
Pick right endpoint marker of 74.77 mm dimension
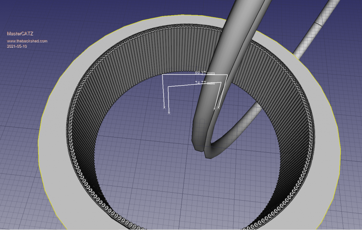214,109
